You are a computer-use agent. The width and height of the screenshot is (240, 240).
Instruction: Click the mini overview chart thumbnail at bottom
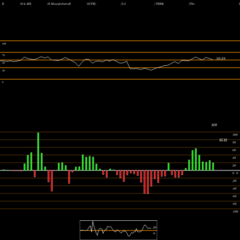point(119,230)
